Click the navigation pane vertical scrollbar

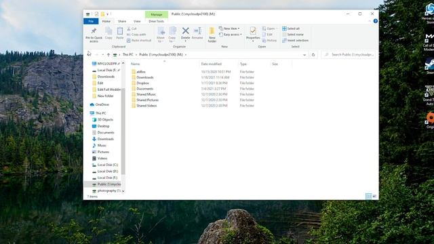(x=123, y=131)
